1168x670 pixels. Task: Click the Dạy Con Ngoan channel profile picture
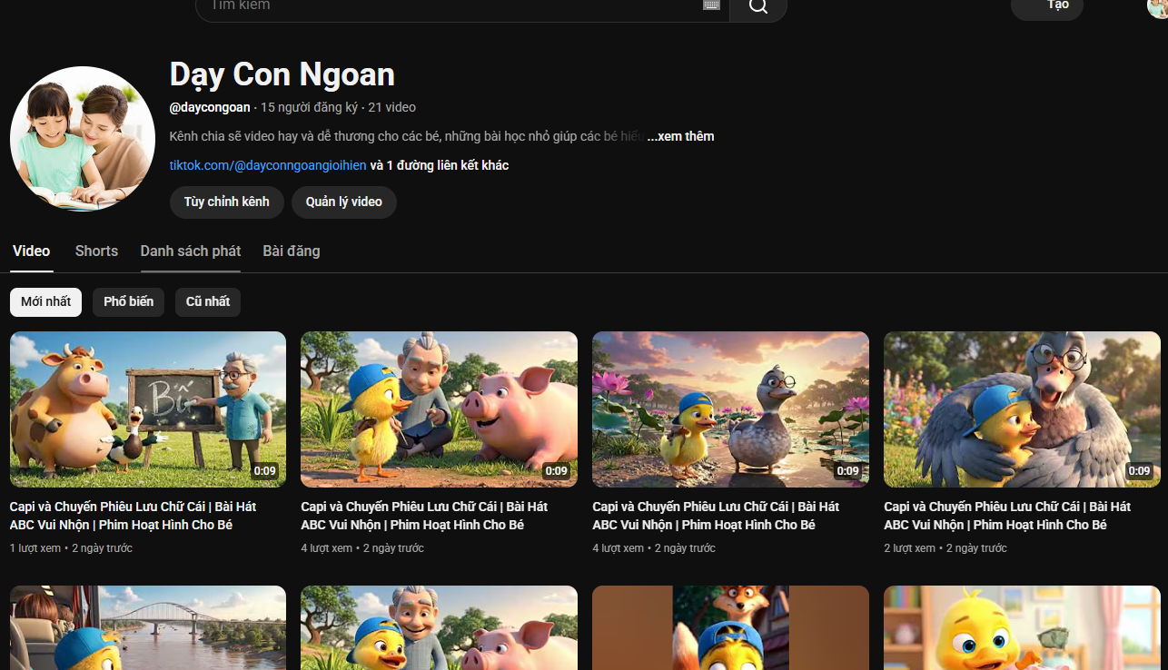[x=83, y=139]
